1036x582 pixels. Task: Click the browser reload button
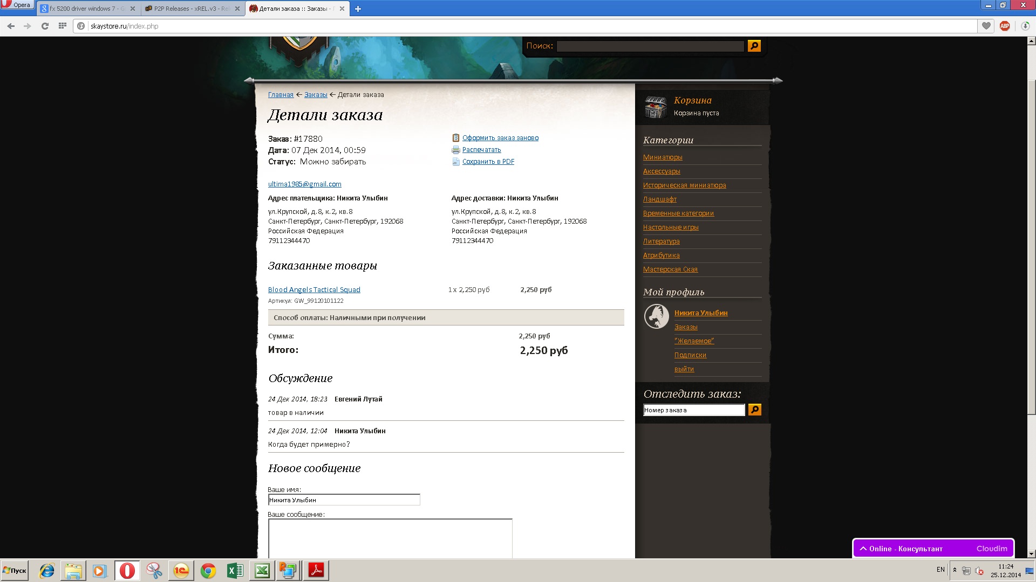click(x=45, y=26)
